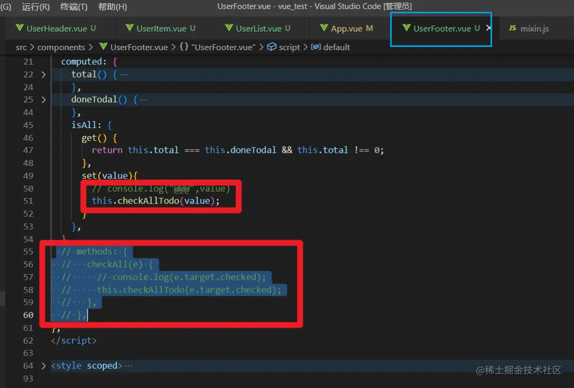Click the collapsed ellipsis after style scoped

pos(128,366)
